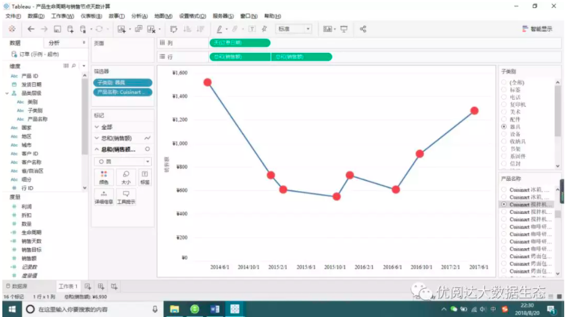Select the 复印机 subcategory radio button
The image size is (565, 317).
tap(504, 104)
